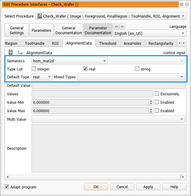This screenshot has width=191, height=196.
Task: Open the Language English dropdown
Action: click(150, 34)
